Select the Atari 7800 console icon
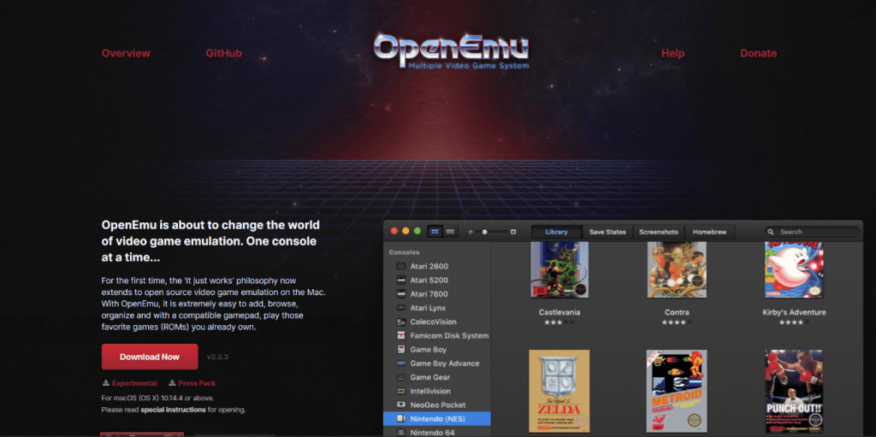Viewport: 876px width, 437px height. [x=400, y=294]
